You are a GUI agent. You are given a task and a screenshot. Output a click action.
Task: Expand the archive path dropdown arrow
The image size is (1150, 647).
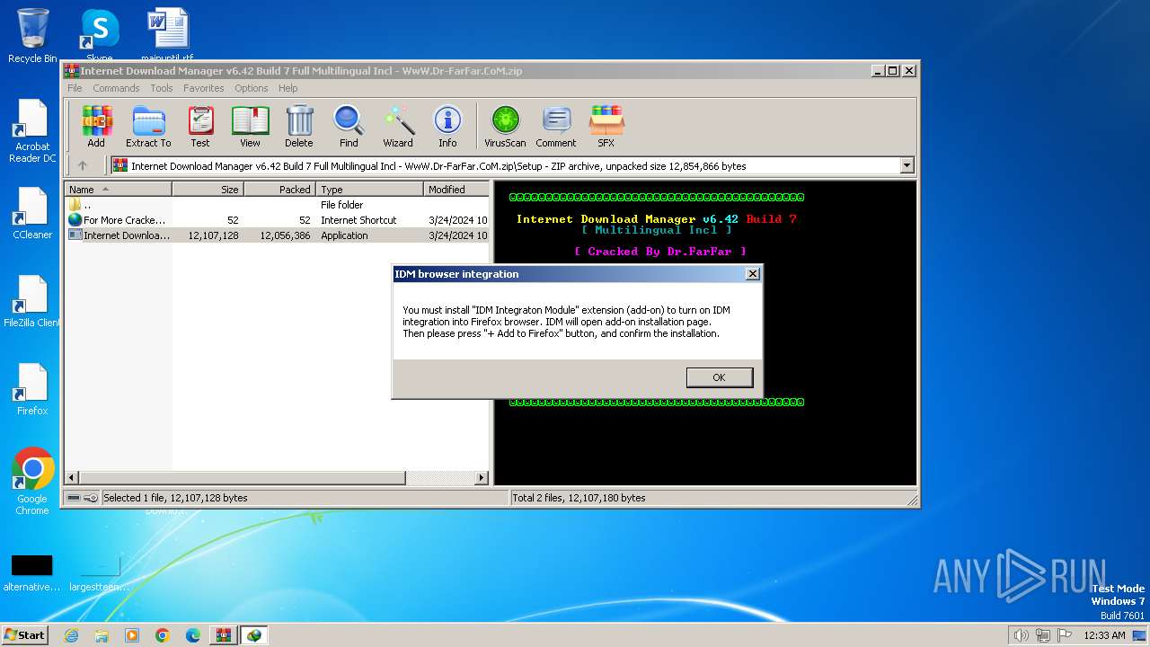907,165
